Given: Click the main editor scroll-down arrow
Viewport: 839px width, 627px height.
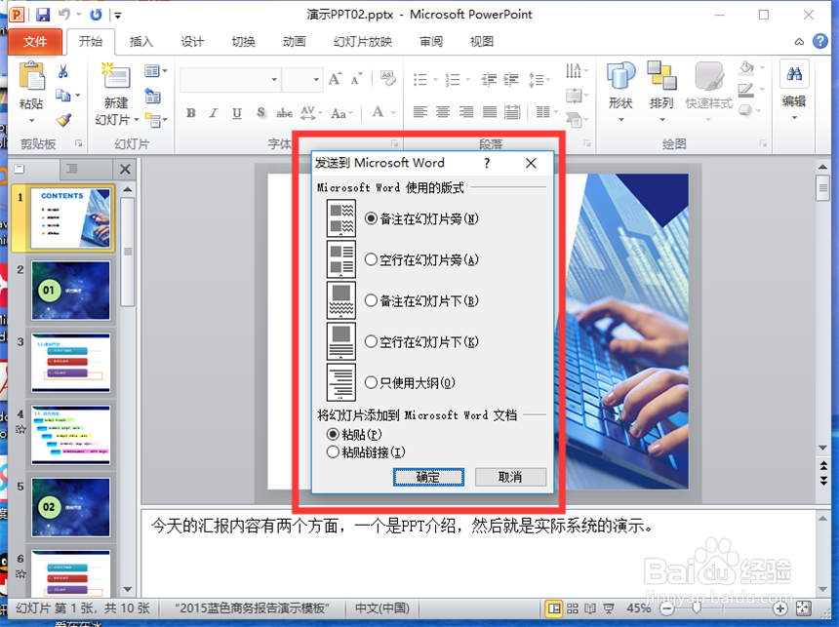Looking at the screenshot, I should pyautogui.click(x=823, y=448).
